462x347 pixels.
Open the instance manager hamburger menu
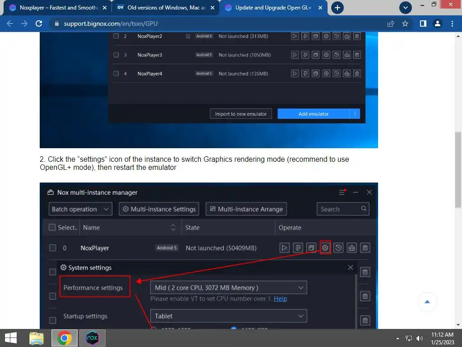(x=342, y=192)
